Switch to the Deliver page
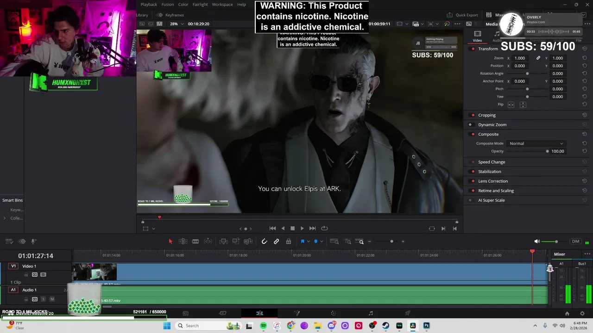The image size is (593, 333). pos(408,314)
